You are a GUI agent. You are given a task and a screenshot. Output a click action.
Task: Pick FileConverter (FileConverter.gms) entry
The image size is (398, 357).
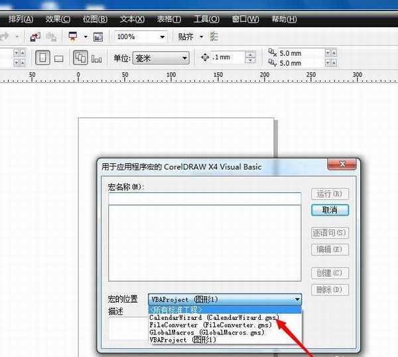tap(210, 325)
